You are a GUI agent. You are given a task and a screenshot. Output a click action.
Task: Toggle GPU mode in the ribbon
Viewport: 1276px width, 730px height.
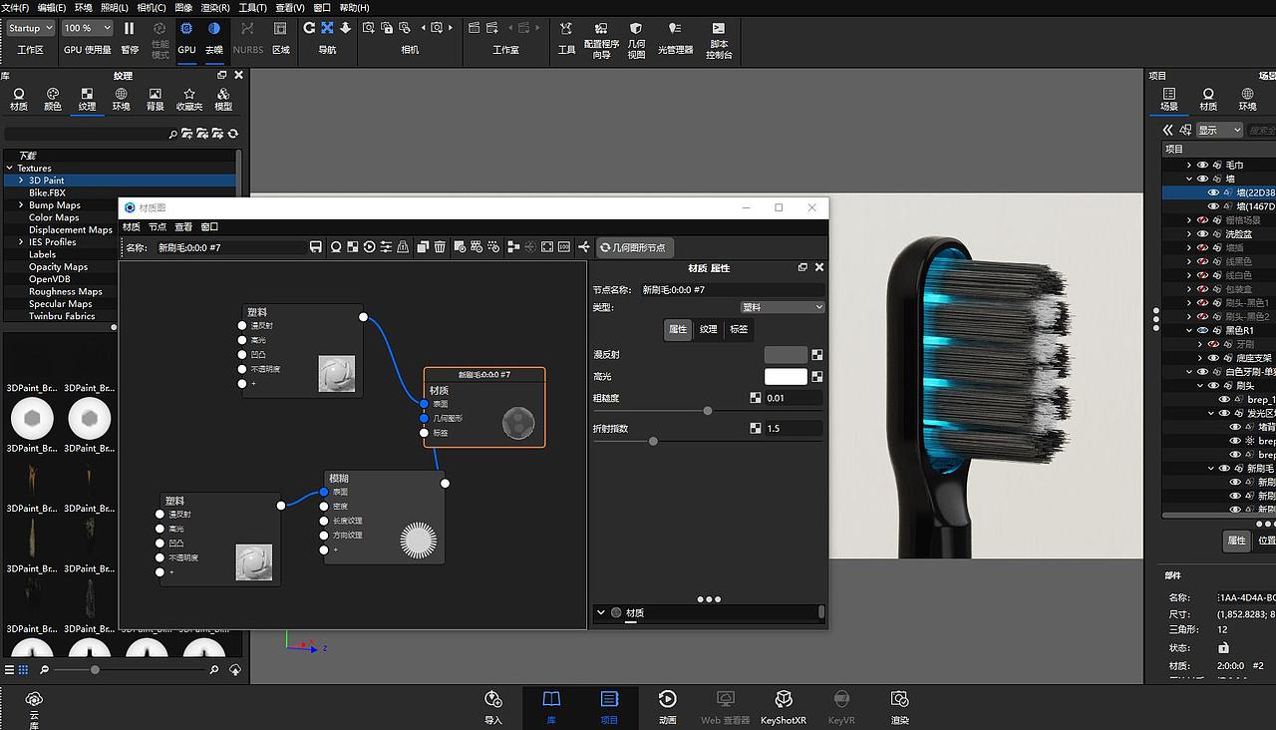[x=186, y=36]
